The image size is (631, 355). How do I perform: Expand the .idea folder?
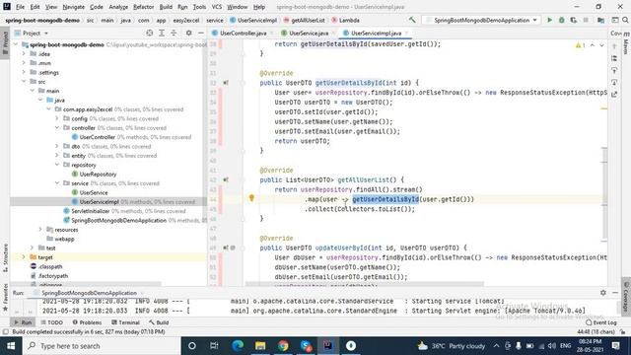pos(24,53)
